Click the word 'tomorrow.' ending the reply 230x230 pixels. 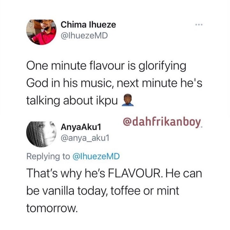tap(52, 208)
